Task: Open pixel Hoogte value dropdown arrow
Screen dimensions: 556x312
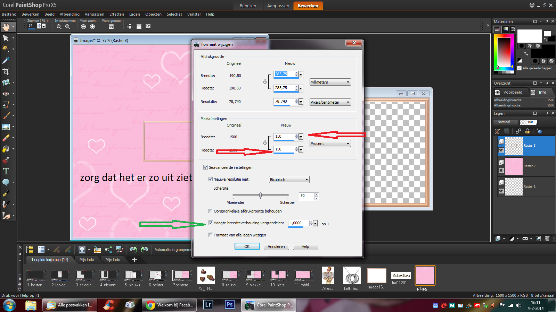Action: [x=301, y=149]
